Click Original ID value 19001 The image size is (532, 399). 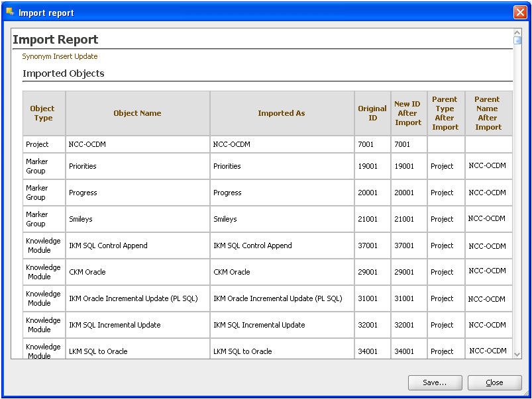(x=368, y=166)
